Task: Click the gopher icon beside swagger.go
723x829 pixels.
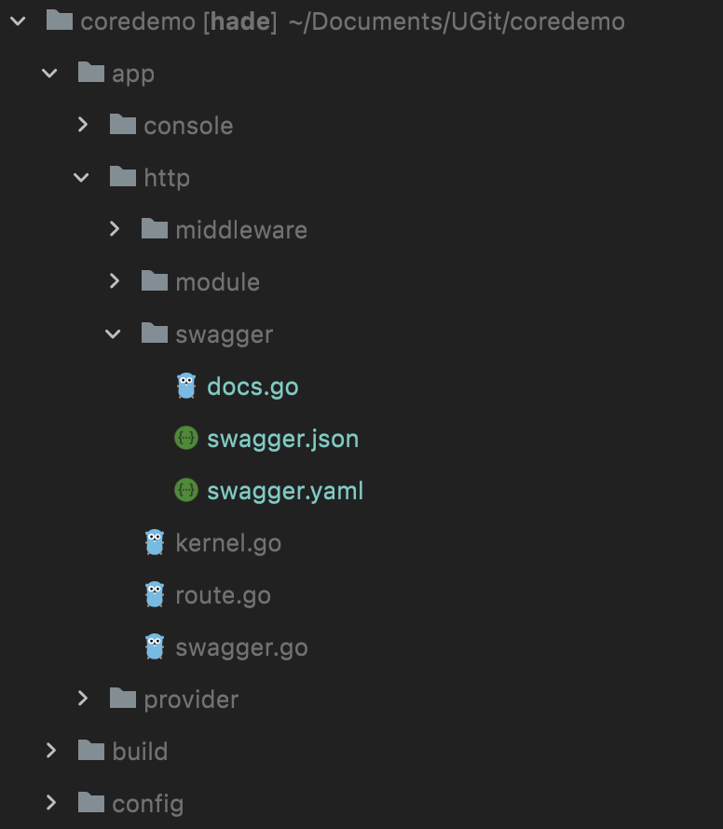Action: [x=155, y=646]
